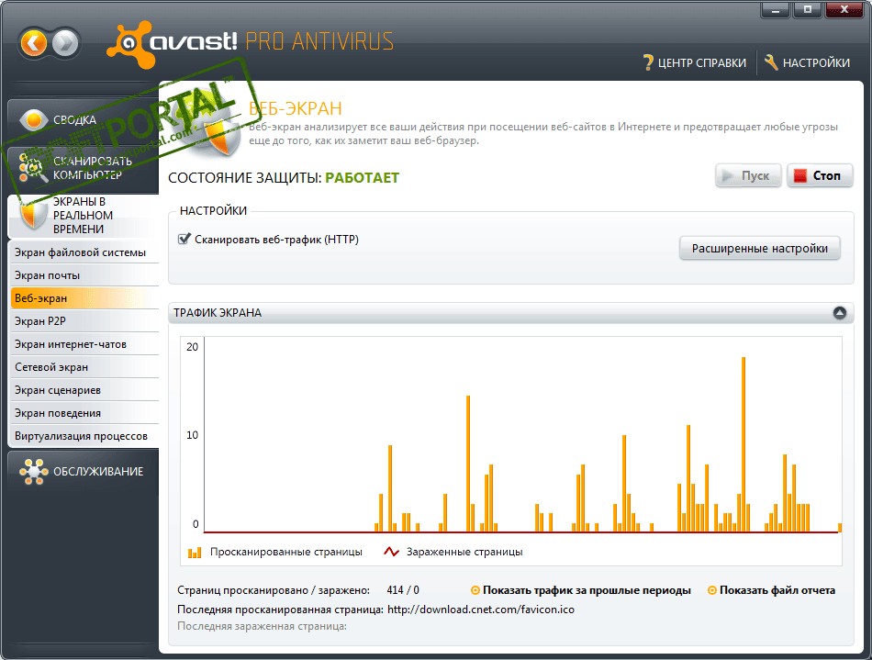The image size is (872, 660).
Task: Select Экран поведения item
Action: pos(84,413)
